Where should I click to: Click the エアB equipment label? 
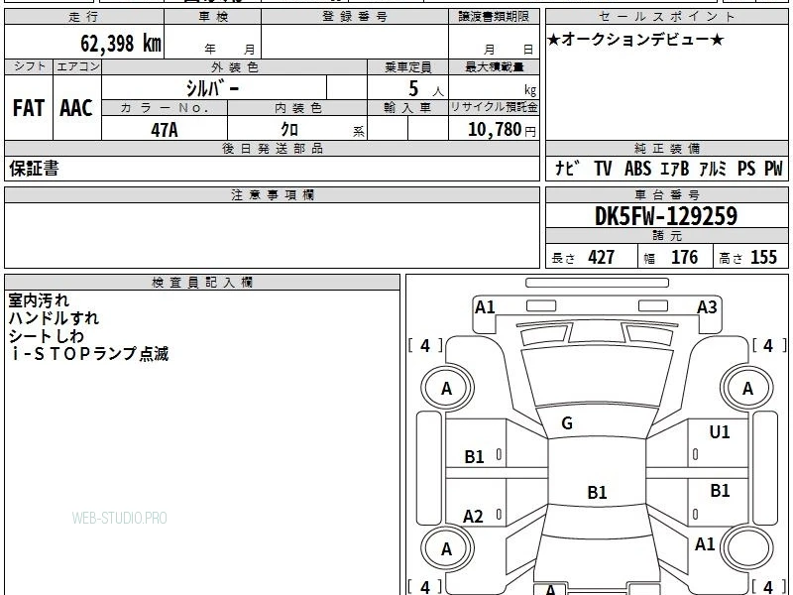point(675,168)
